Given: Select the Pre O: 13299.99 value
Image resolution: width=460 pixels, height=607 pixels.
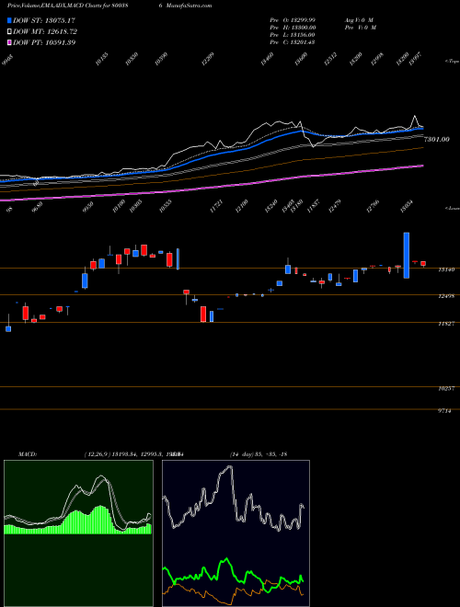Looking at the screenshot, I should click(x=293, y=20).
